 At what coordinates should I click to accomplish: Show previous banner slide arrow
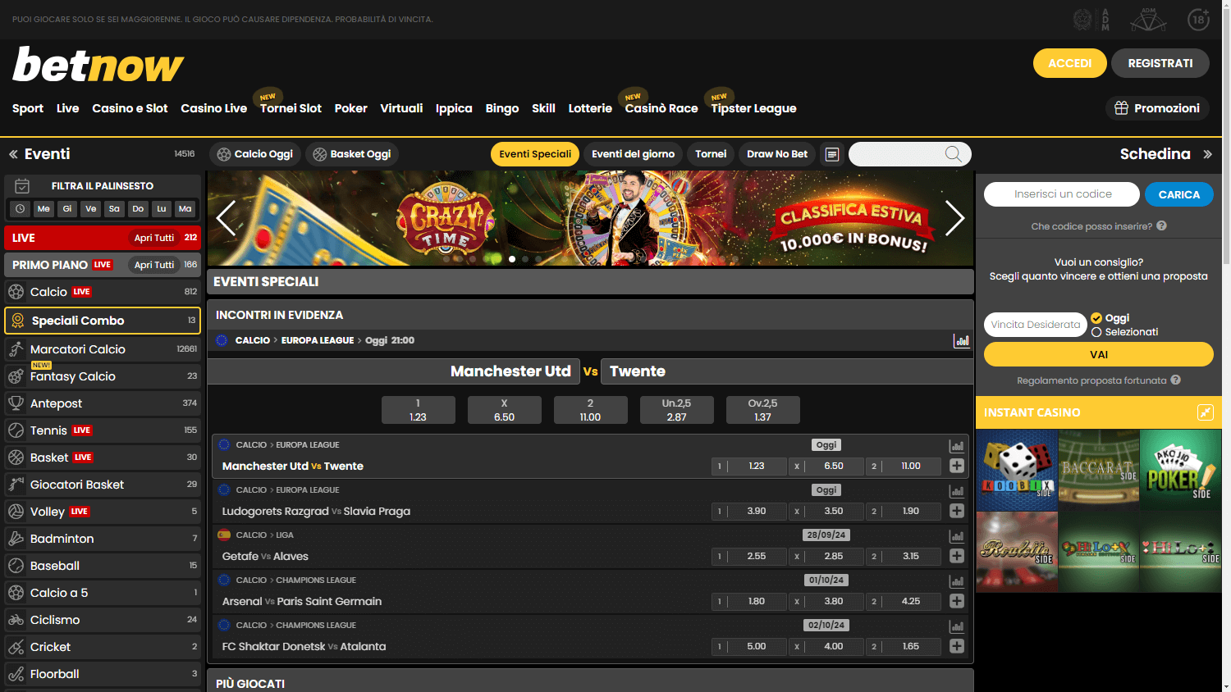[227, 218]
